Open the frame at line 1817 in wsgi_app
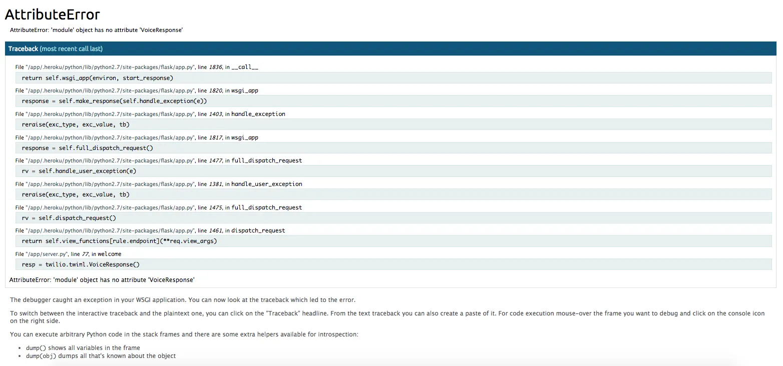 pos(137,137)
